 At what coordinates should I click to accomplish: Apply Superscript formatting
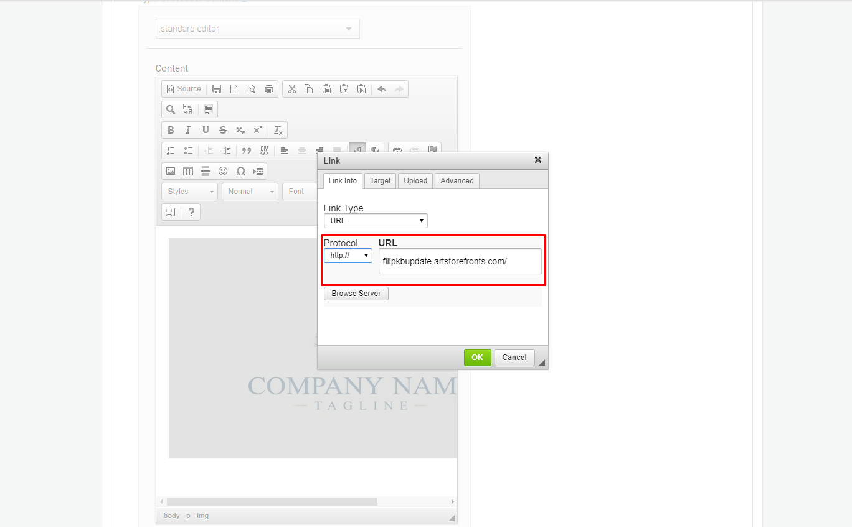point(258,130)
